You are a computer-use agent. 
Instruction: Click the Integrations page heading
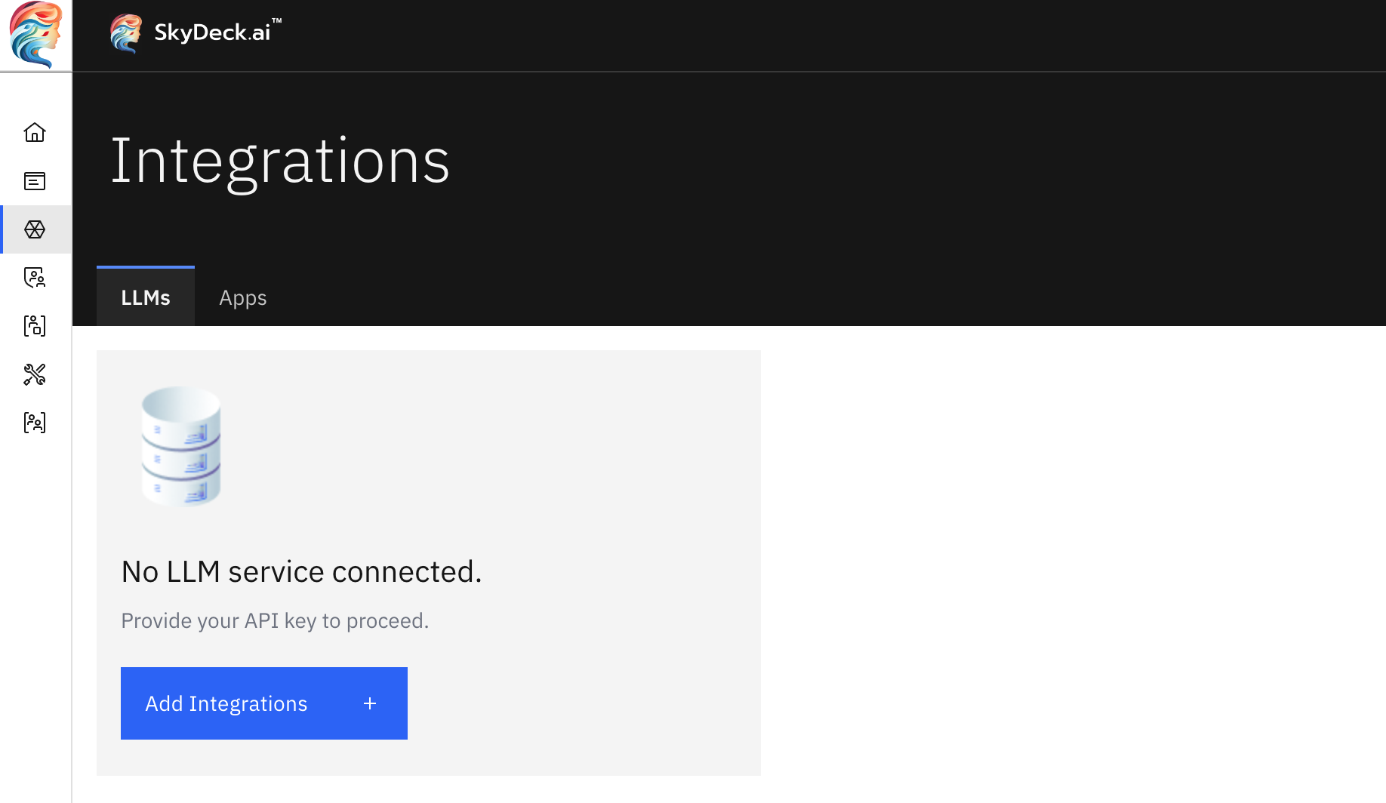tap(281, 161)
